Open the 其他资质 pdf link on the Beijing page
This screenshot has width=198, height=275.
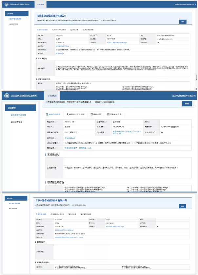point(69,237)
